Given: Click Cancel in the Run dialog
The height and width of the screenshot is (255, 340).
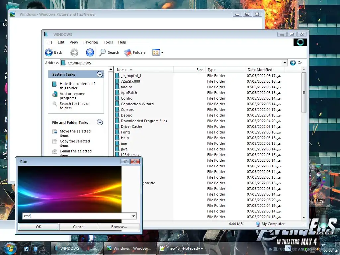Looking at the screenshot, I should (79, 227).
